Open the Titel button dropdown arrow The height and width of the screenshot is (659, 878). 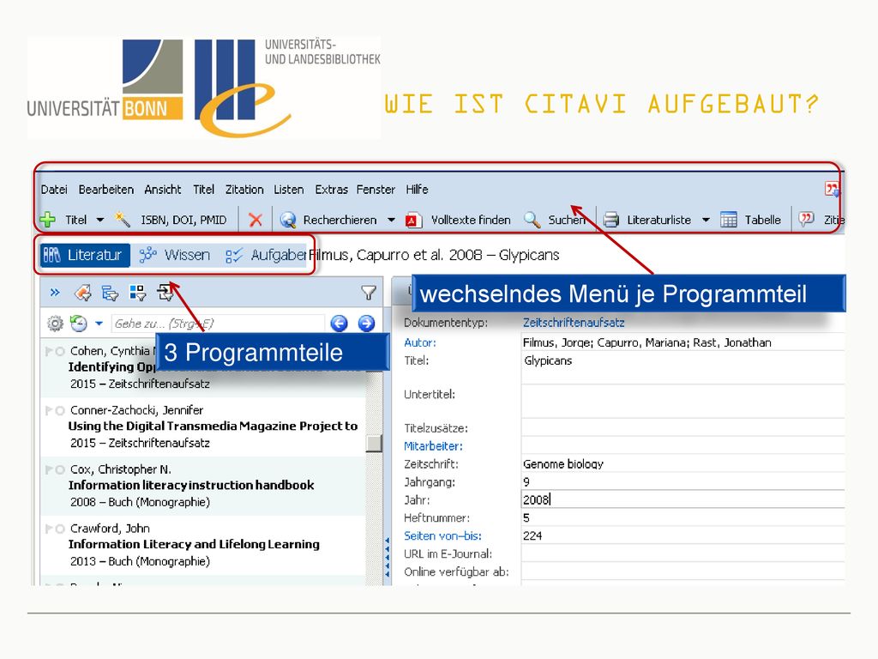99,221
